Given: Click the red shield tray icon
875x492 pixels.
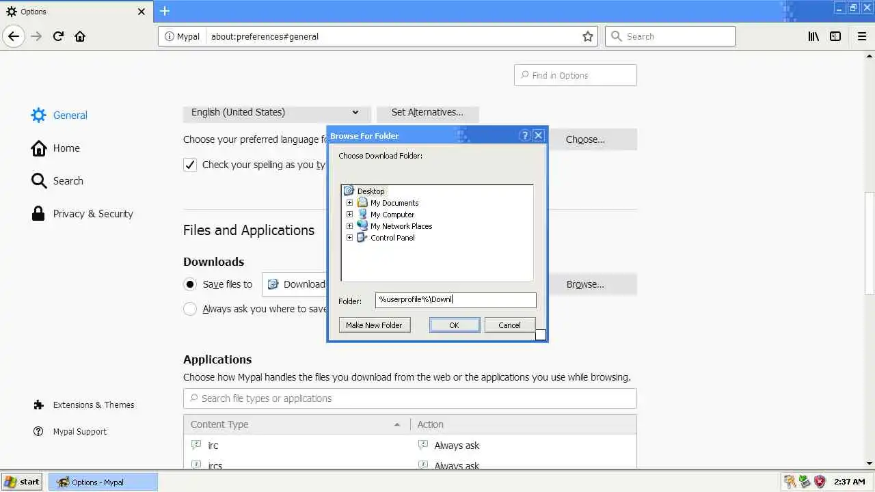Looking at the screenshot, I should (820, 482).
